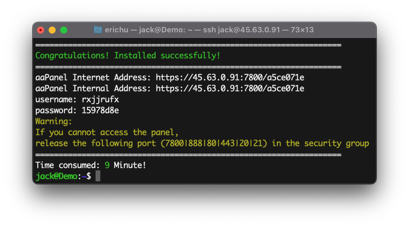Click the yellow Warning: label
Viewport: 409px width, 227px height.
pos(53,121)
